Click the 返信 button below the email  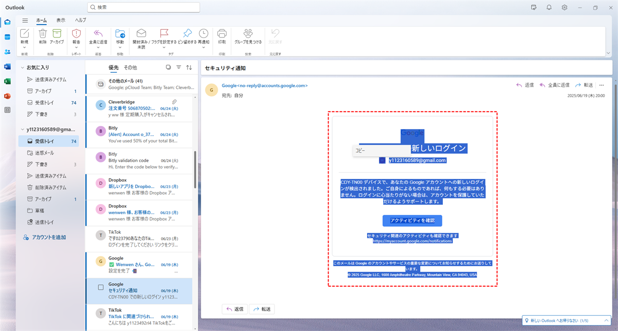234,309
